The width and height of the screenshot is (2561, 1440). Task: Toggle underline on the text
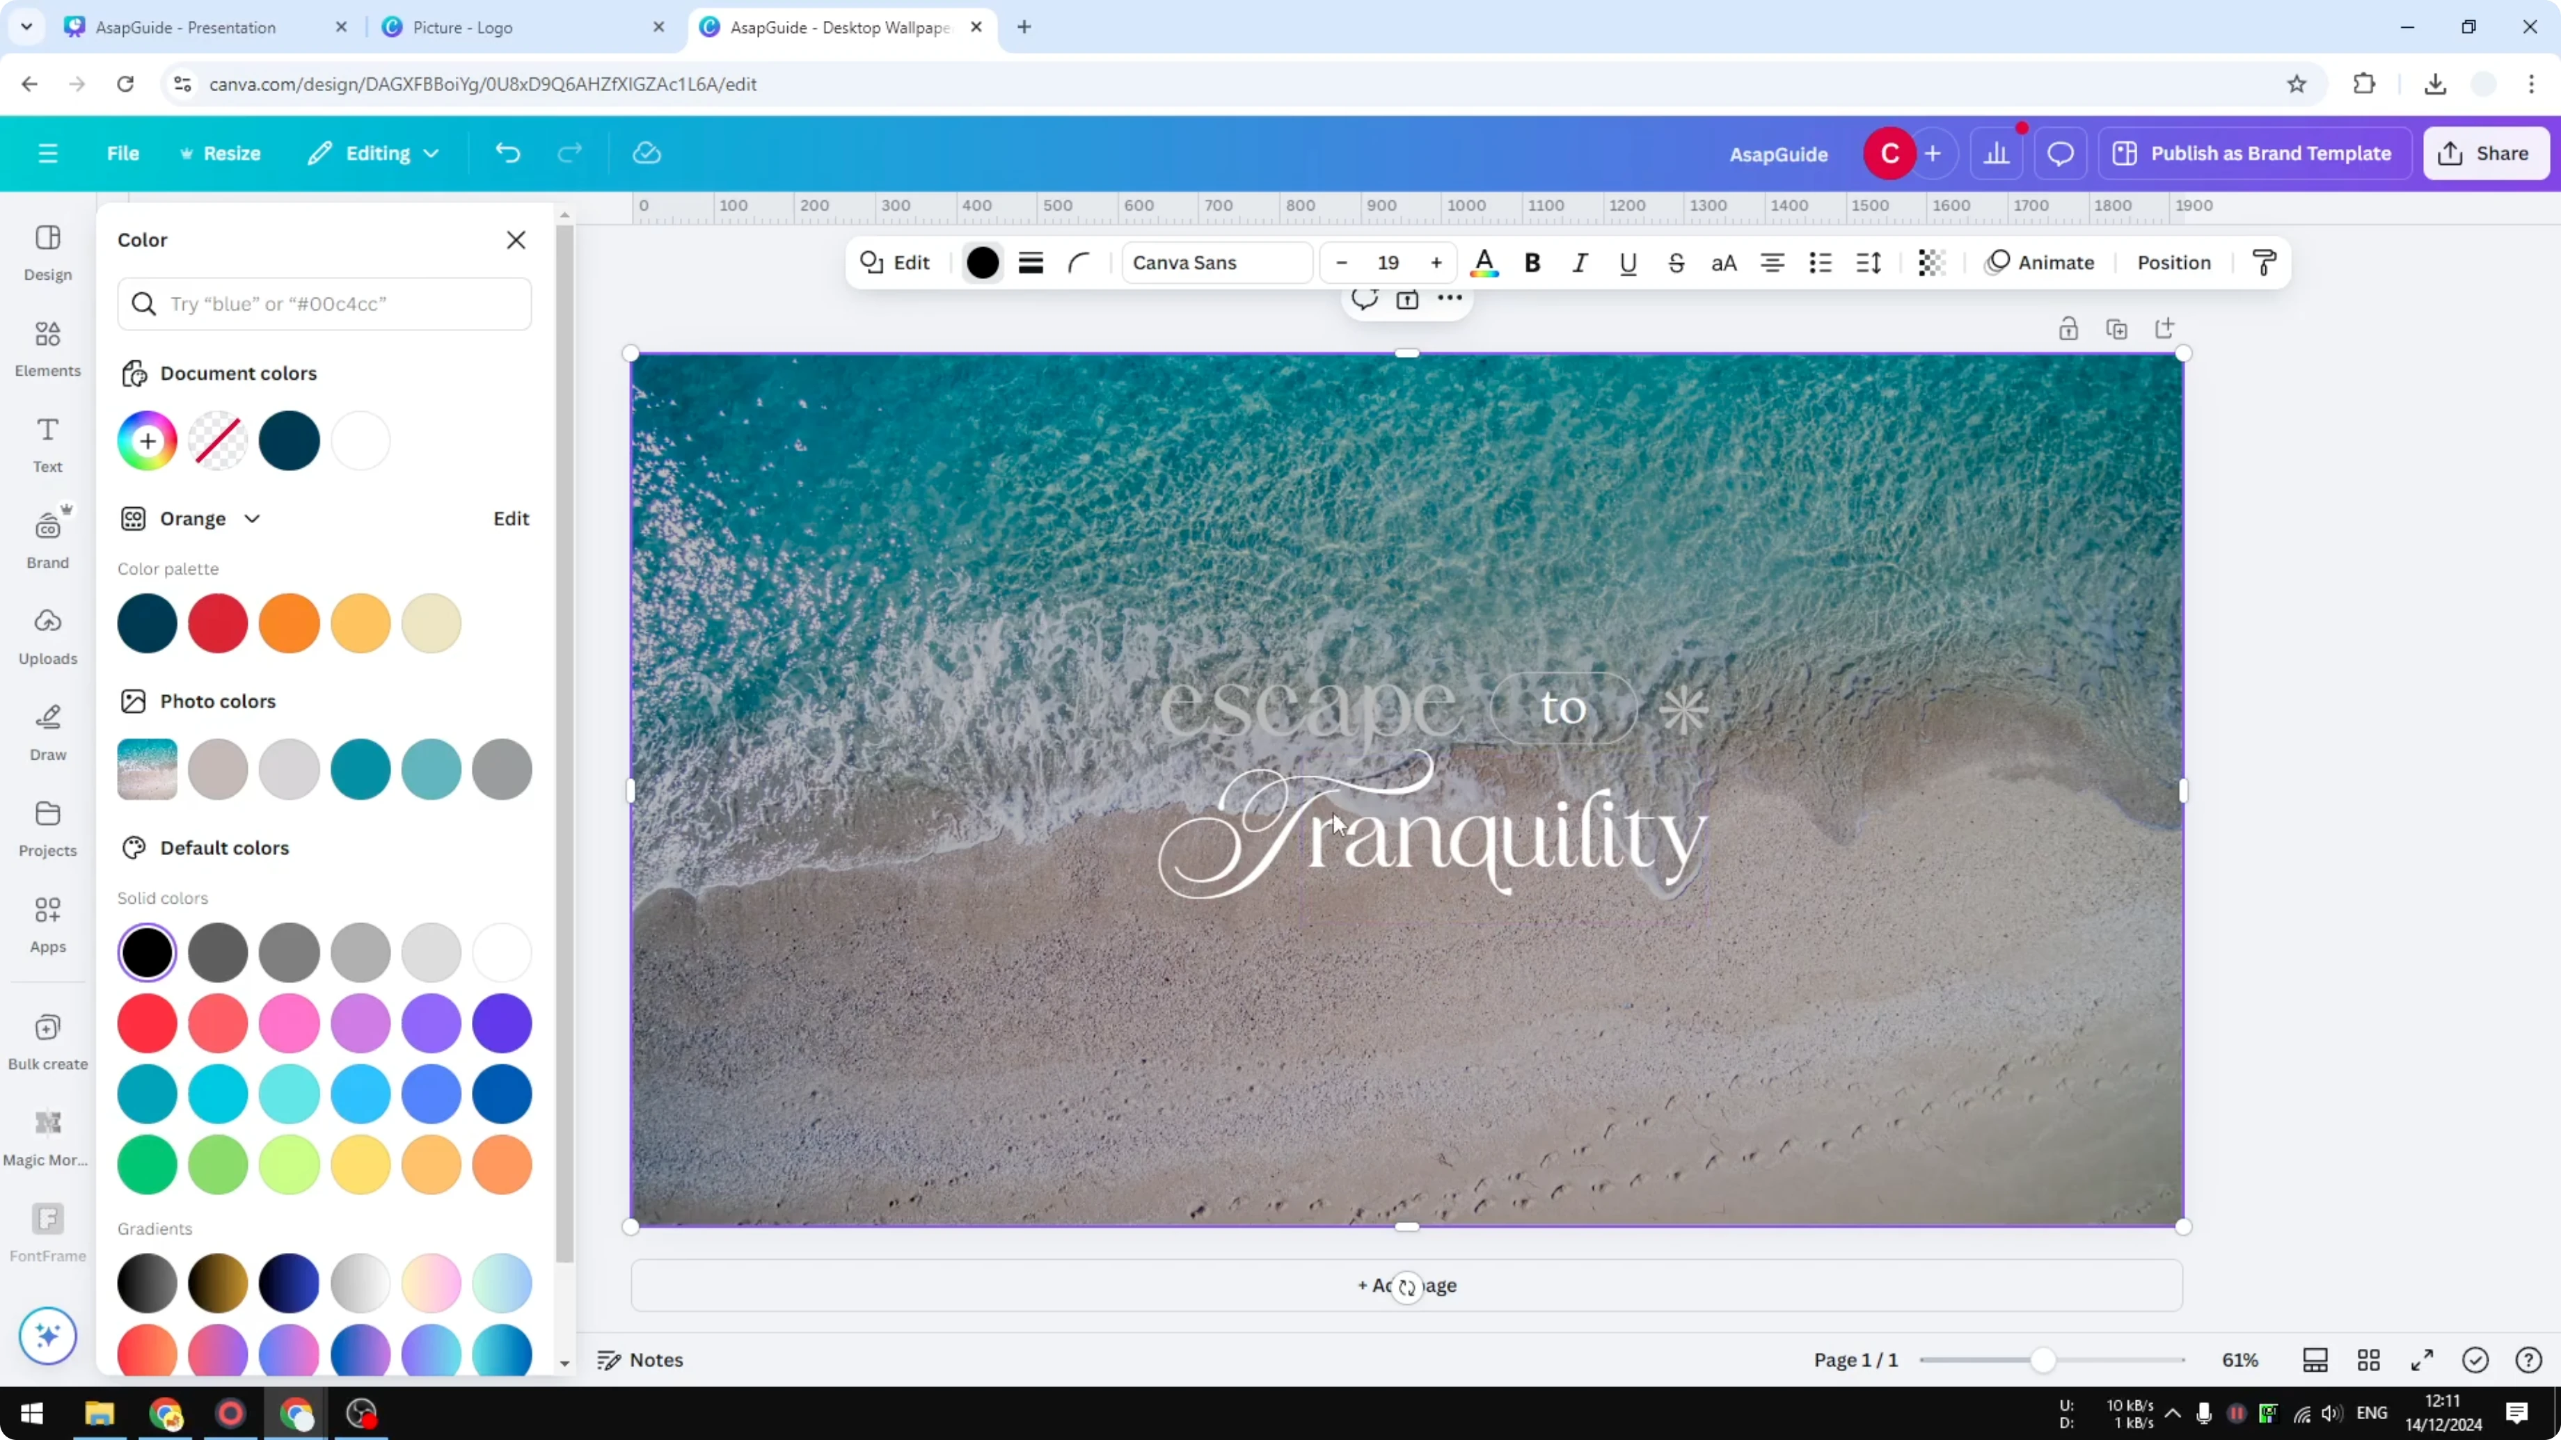click(x=1628, y=262)
